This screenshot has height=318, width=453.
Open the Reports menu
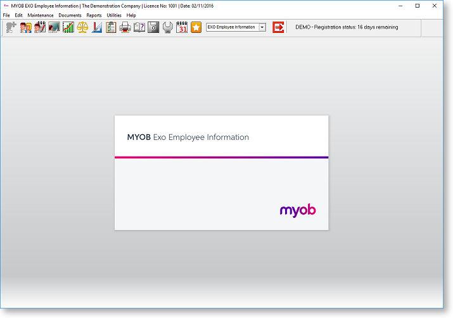[x=94, y=15]
